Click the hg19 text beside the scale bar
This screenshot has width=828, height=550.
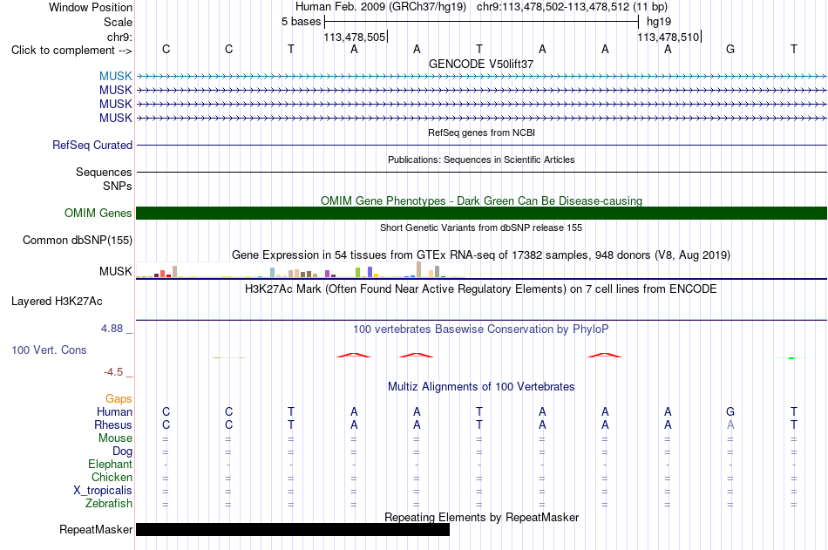coord(659,22)
